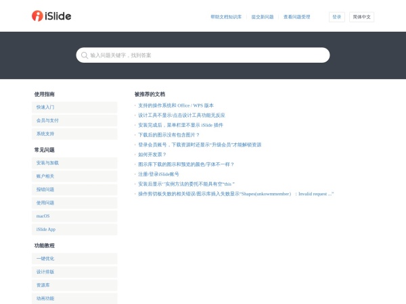The height and width of the screenshot is (304, 406).
Task: Open 资源库 sidebar category
Action: pyautogui.click(x=74, y=285)
